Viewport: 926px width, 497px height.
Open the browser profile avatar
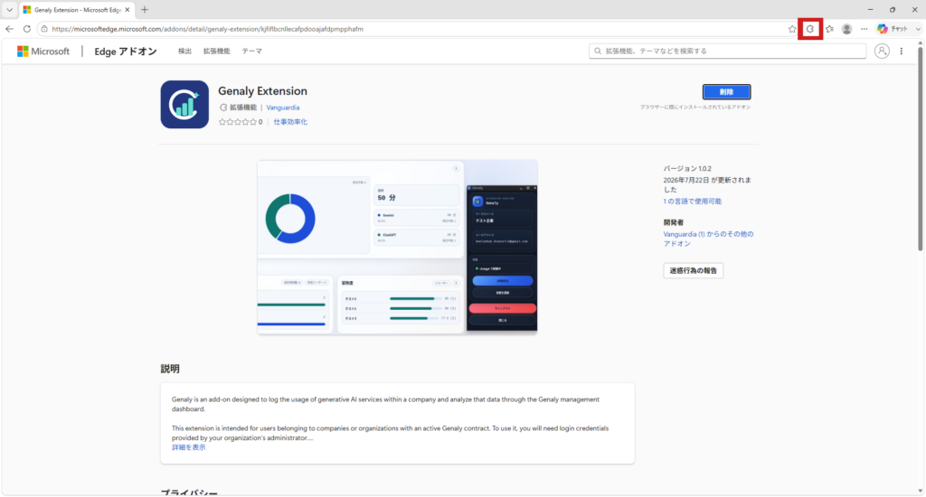(846, 29)
